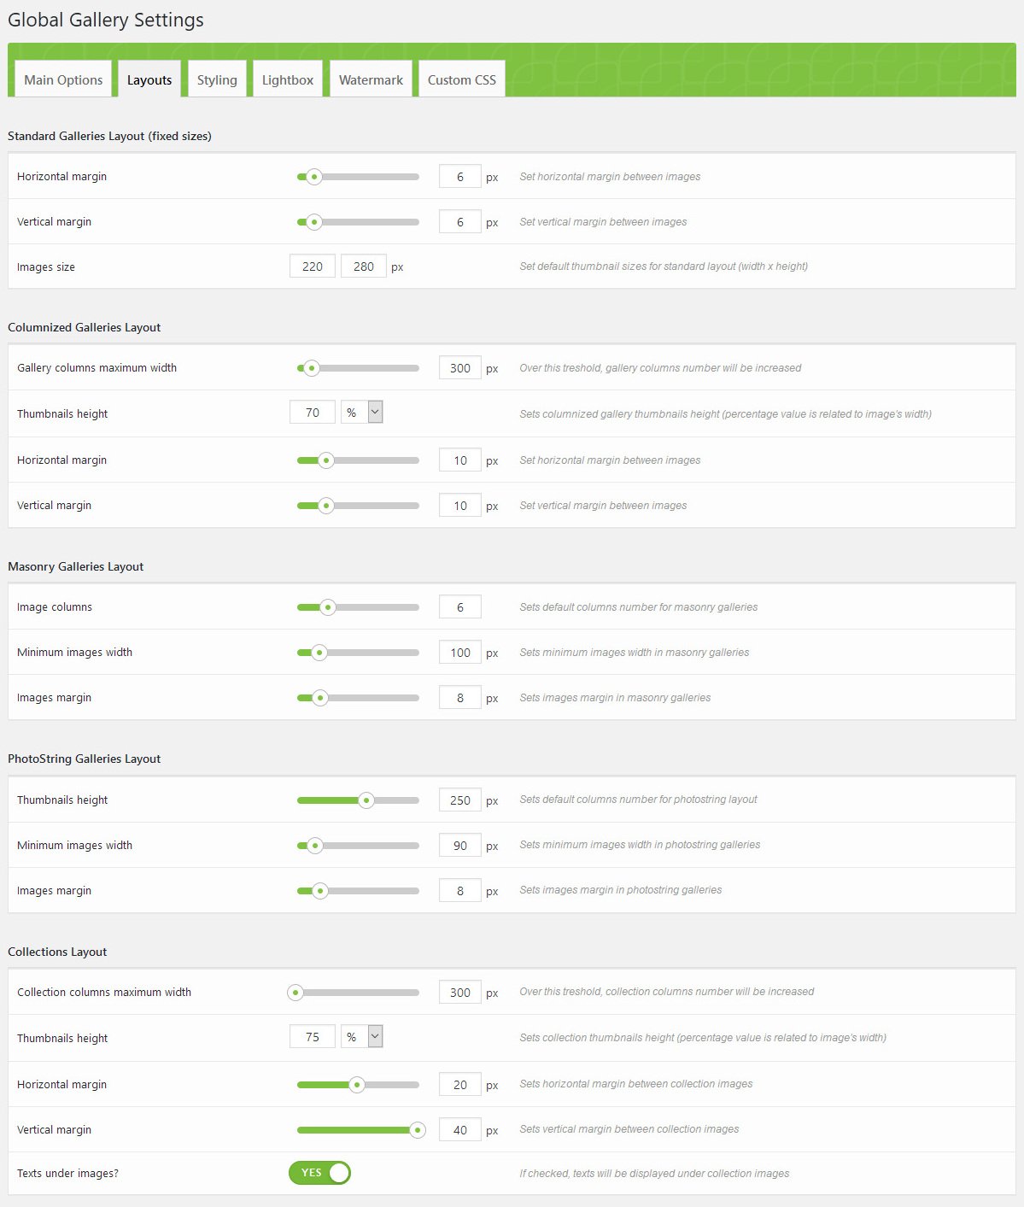Click the Columnized Thumbnails height value field
This screenshot has width=1024, height=1207.
[313, 413]
